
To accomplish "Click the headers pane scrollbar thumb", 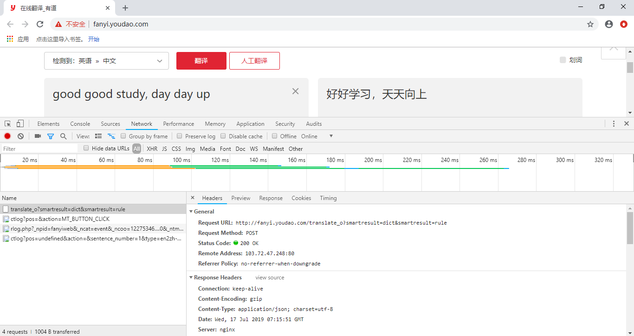I will pos(630,228).
